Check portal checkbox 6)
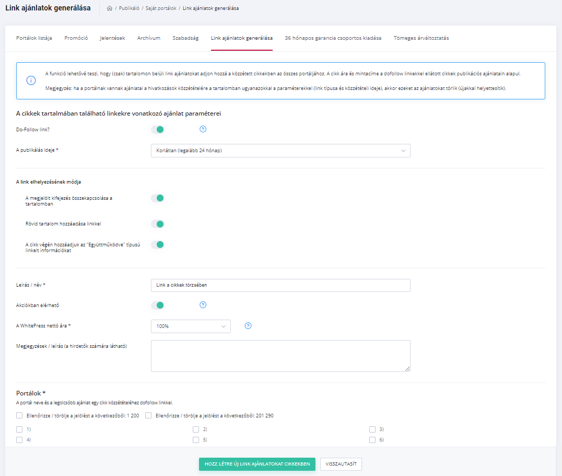 click(x=372, y=440)
